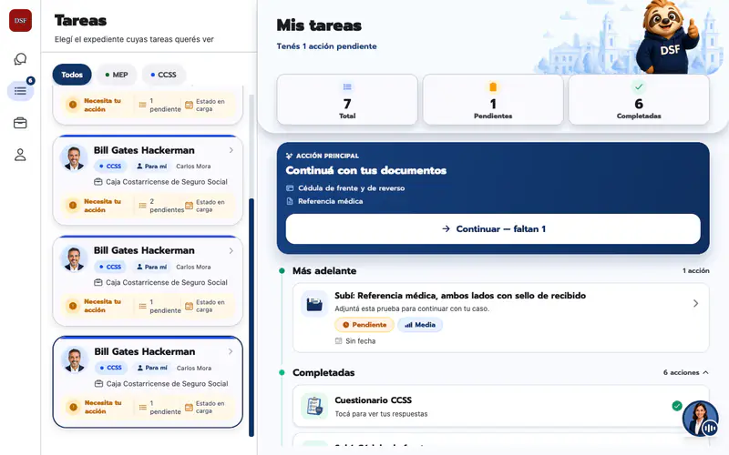Expand the chevron on the highlighted Bill Gates card

click(231, 351)
